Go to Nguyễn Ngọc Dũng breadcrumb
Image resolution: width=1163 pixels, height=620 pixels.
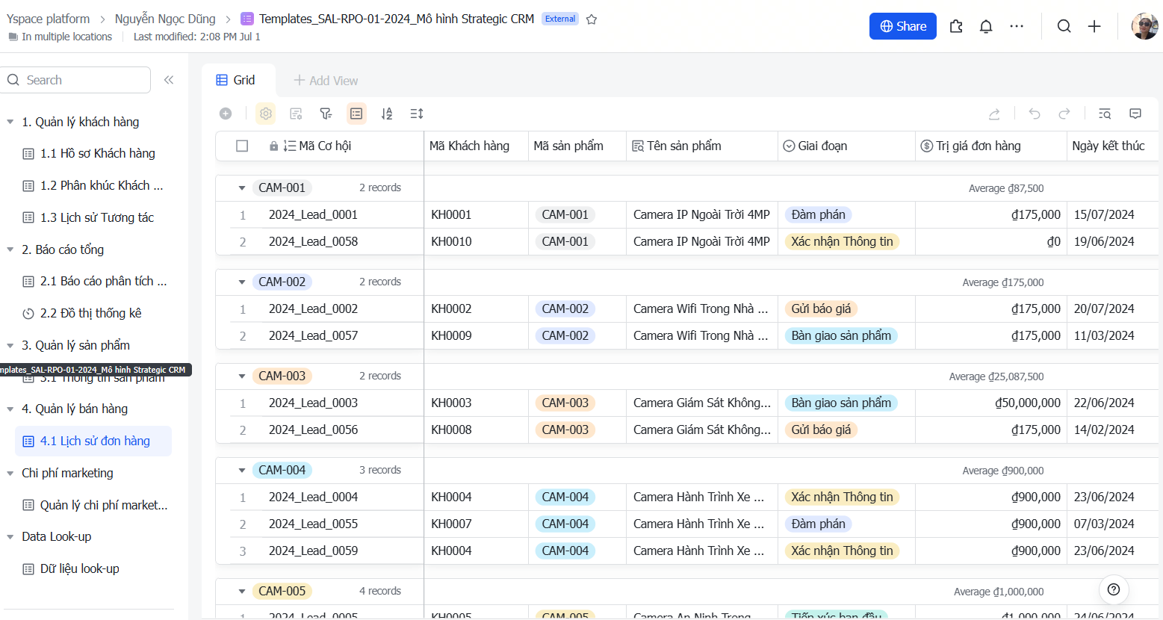[165, 19]
